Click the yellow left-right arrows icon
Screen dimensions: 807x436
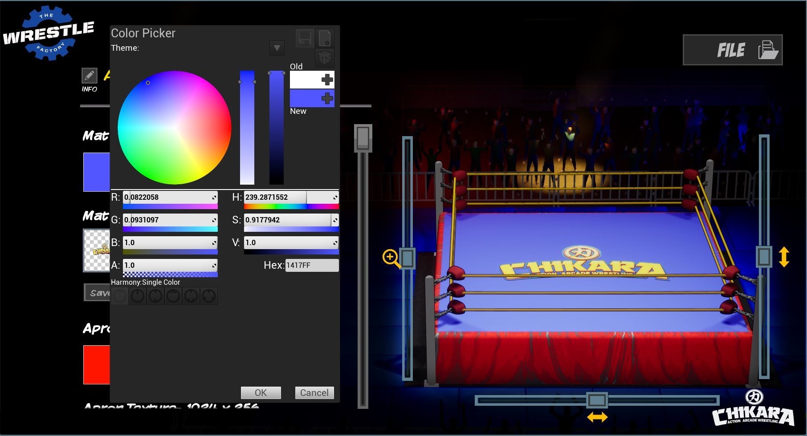click(597, 417)
